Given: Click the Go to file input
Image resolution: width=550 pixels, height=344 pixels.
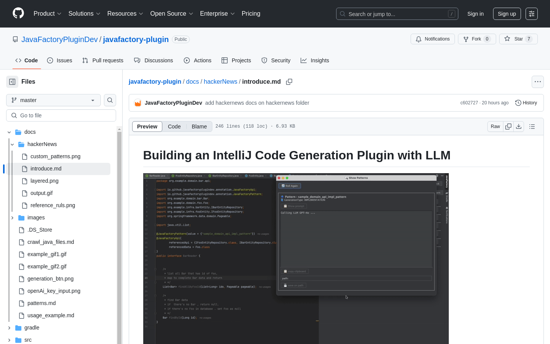Looking at the screenshot, I should pyautogui.click(x=61, y=115).
